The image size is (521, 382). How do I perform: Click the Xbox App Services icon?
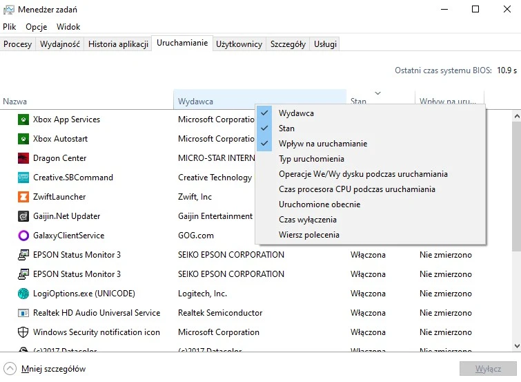pos(23,120)
